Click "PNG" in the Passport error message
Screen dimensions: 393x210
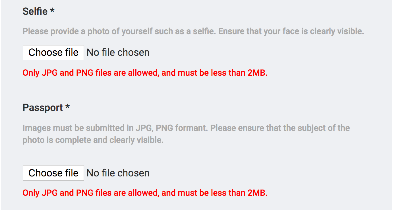85,193
